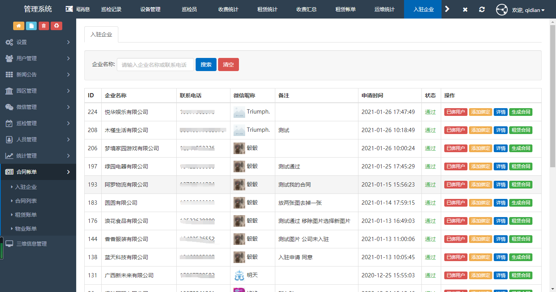Open the 欢迎, qidian user dropdown
Screen dimensions: 556x292
pyautogui.click(x=528, y=10)
